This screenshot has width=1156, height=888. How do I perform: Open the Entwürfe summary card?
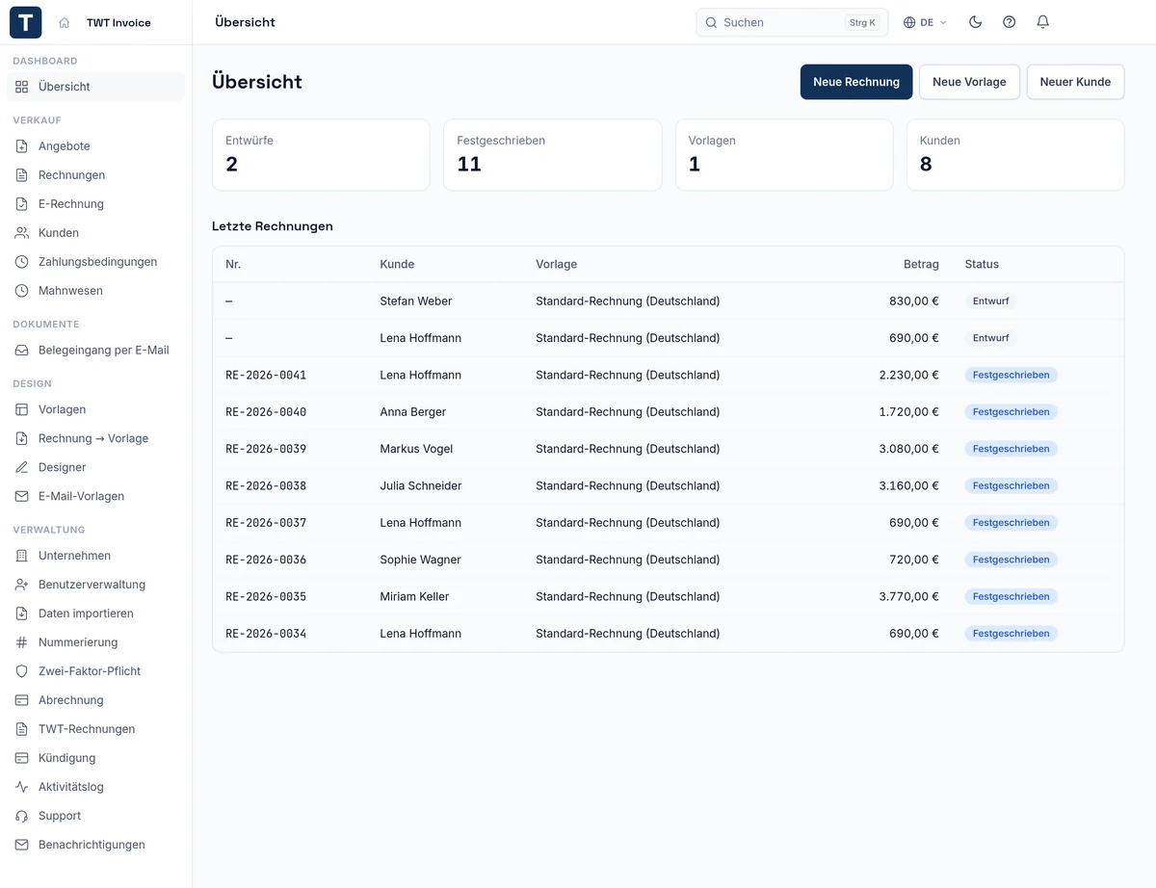(321, 155)
